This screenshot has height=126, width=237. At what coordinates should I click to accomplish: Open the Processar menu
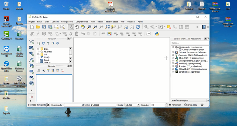[x=131, y=22]
